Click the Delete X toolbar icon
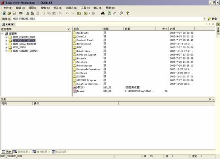This screenshot has width=220, height=159. (x=60, y=13)
